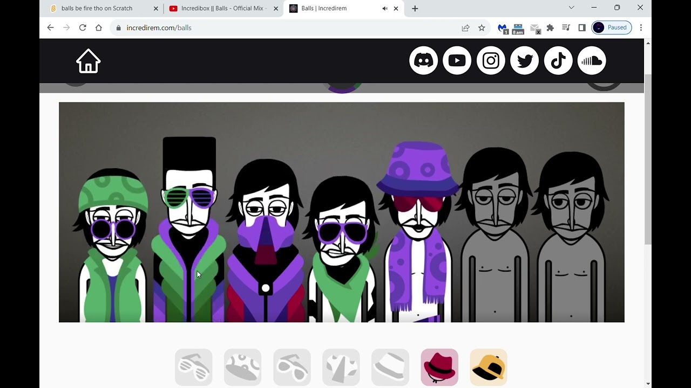Click the page scrollbar down arrow

pos(648,384)
